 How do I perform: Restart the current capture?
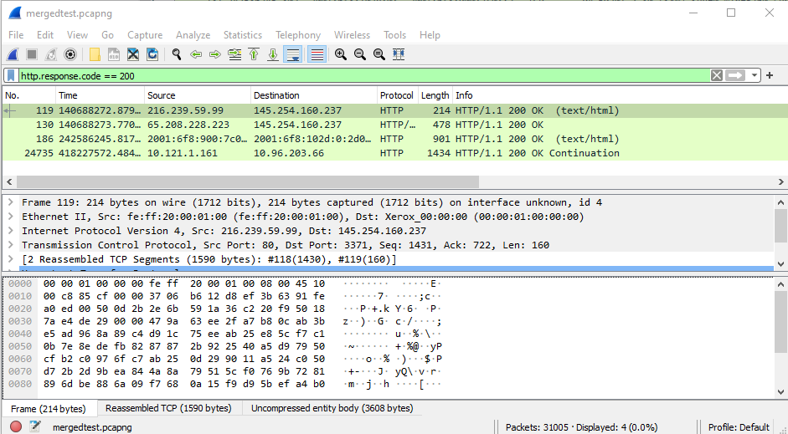pos(51,54)
